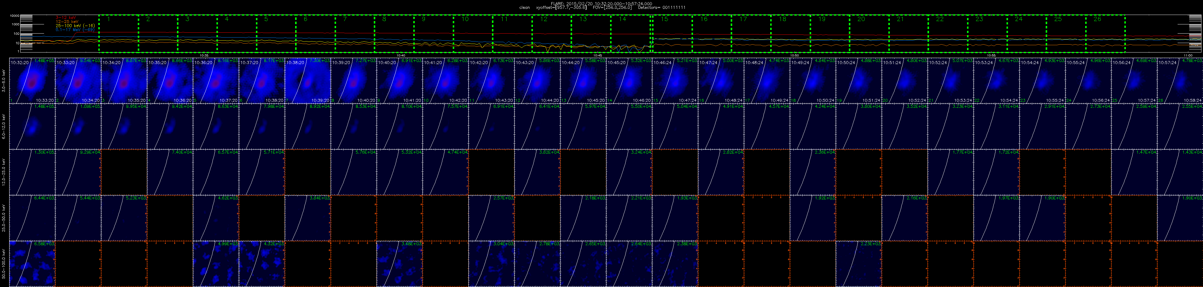Viewport: 1203px width, 287px height.
Task: Select 3–6 keV image starting at 10:48:24
Action: click(767, 81)
